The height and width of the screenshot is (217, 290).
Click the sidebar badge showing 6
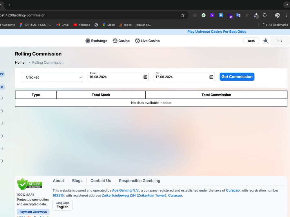(x=2, y=87)
